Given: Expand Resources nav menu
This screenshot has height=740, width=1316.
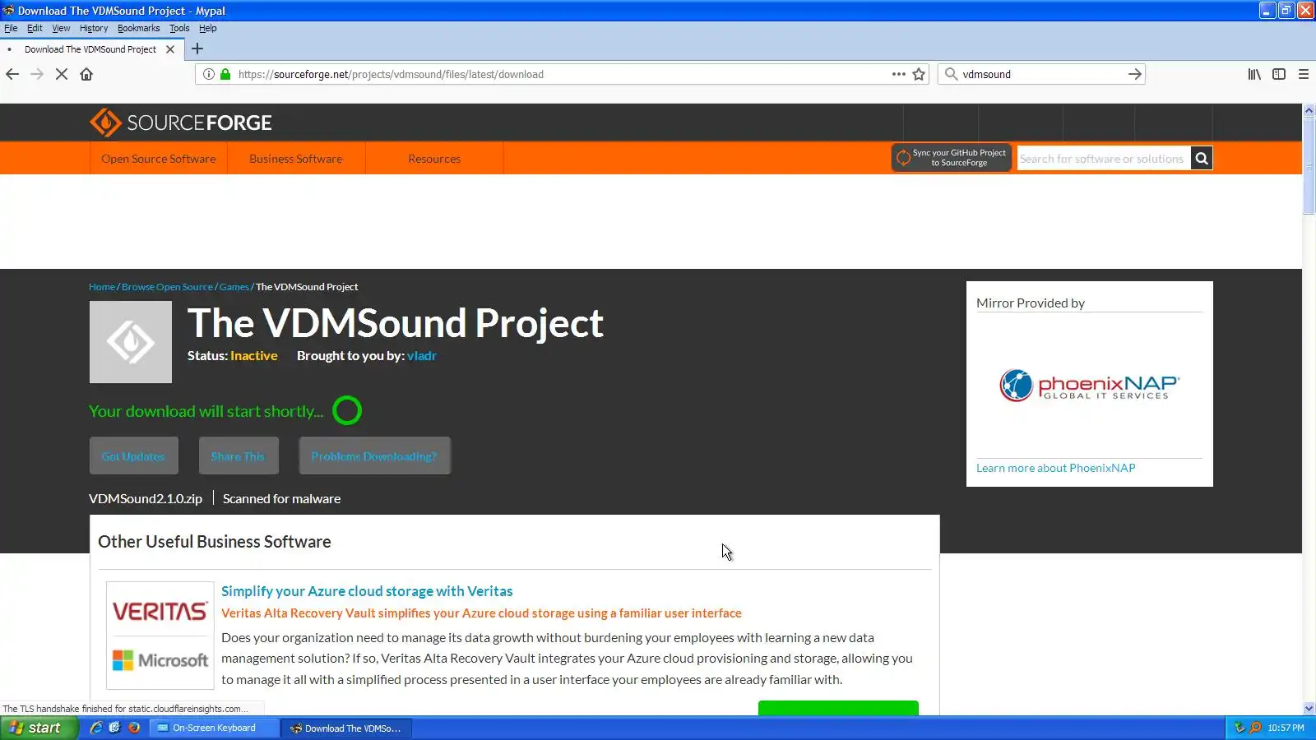Looking at the screenshot, I should tap(434, 159).
